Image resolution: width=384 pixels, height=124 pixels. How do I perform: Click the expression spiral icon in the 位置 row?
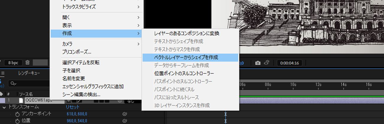(x=125, y=121)
